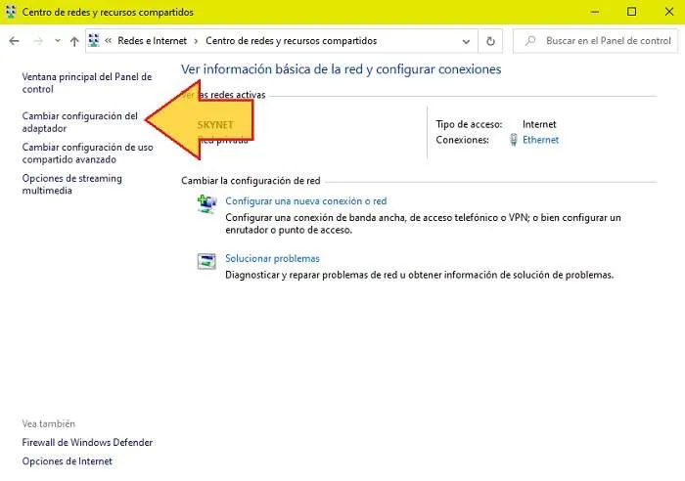Open Solucionar problemas link
Viewport: 685px width, 481px height.
272,258
